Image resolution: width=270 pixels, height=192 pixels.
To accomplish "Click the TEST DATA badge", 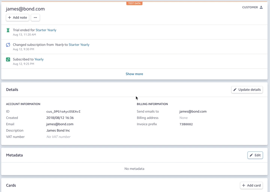I will [x=134, y=4].
